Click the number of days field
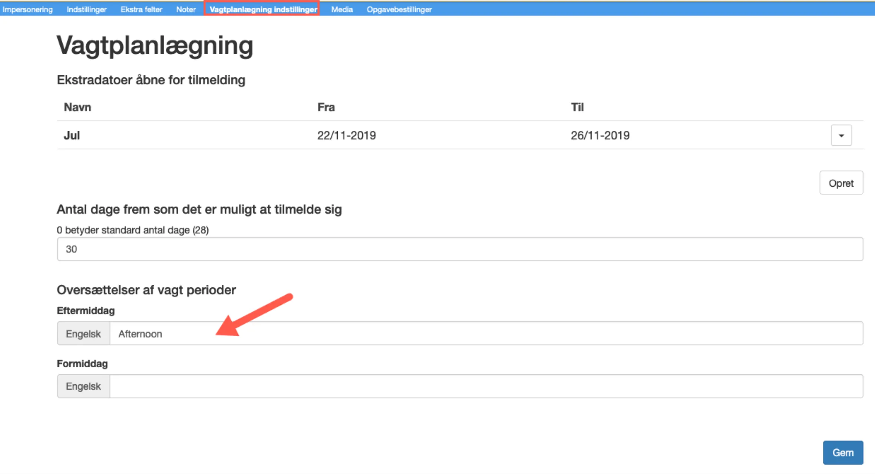Viewport: 875px width, 474px height. 460,249
